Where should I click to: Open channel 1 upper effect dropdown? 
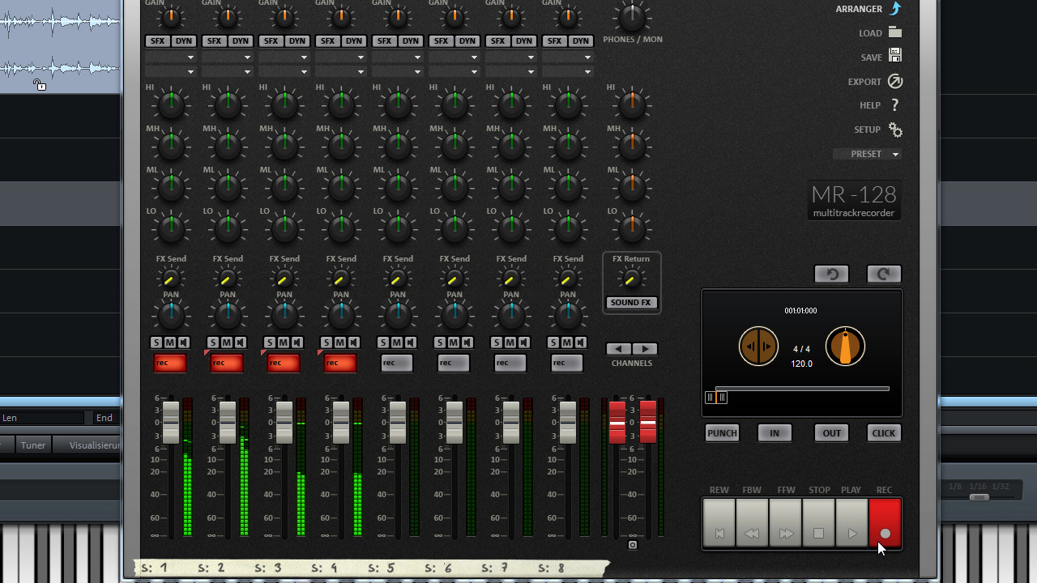click(x=170, y=57)
